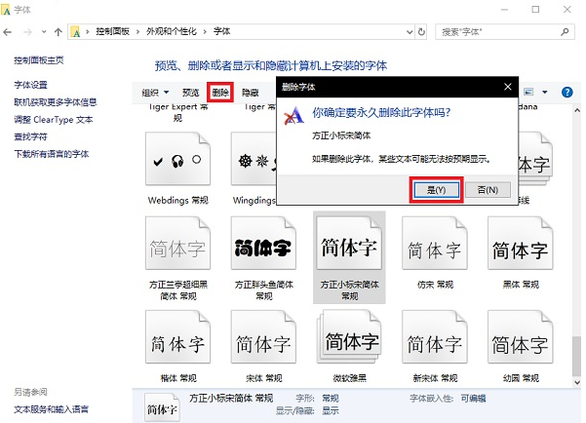Click the font name 方正小标宋简体 in dialog
Screen dimensions: 586x423
341,135
